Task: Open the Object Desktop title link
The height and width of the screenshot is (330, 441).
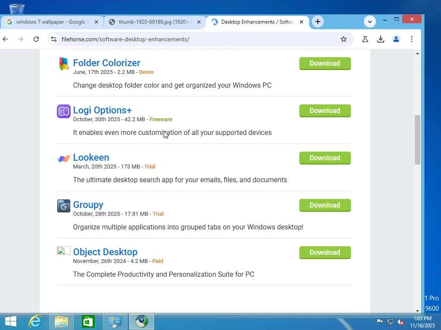Action: click(x=105, y=252)
